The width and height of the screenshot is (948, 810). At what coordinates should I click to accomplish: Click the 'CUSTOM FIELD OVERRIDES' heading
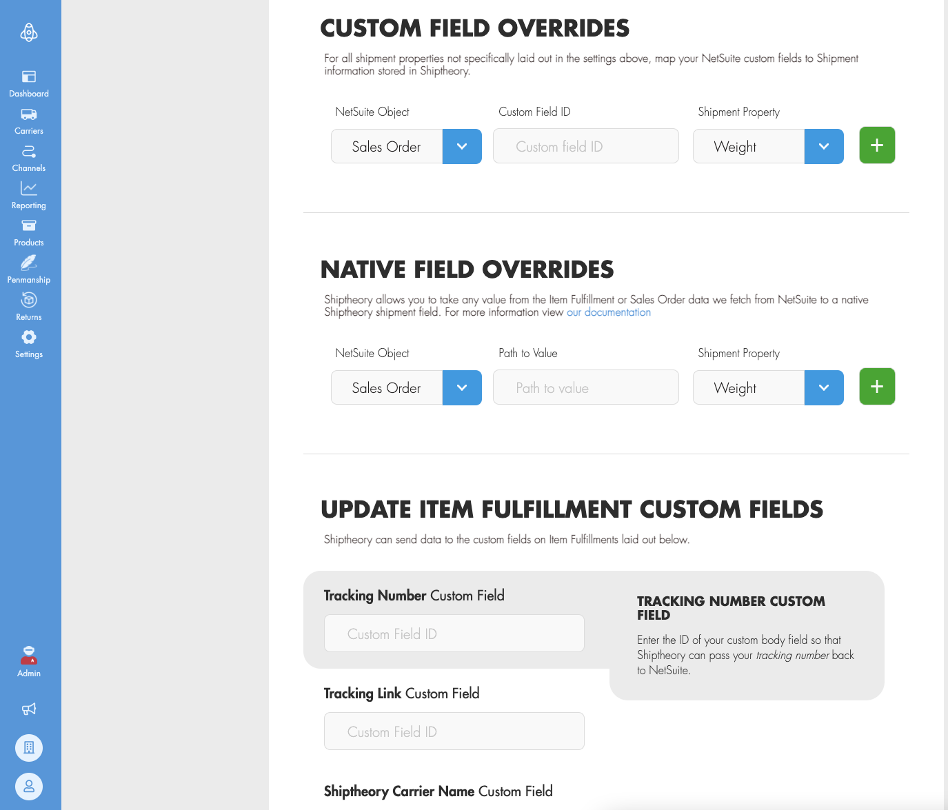click(475, 28)
